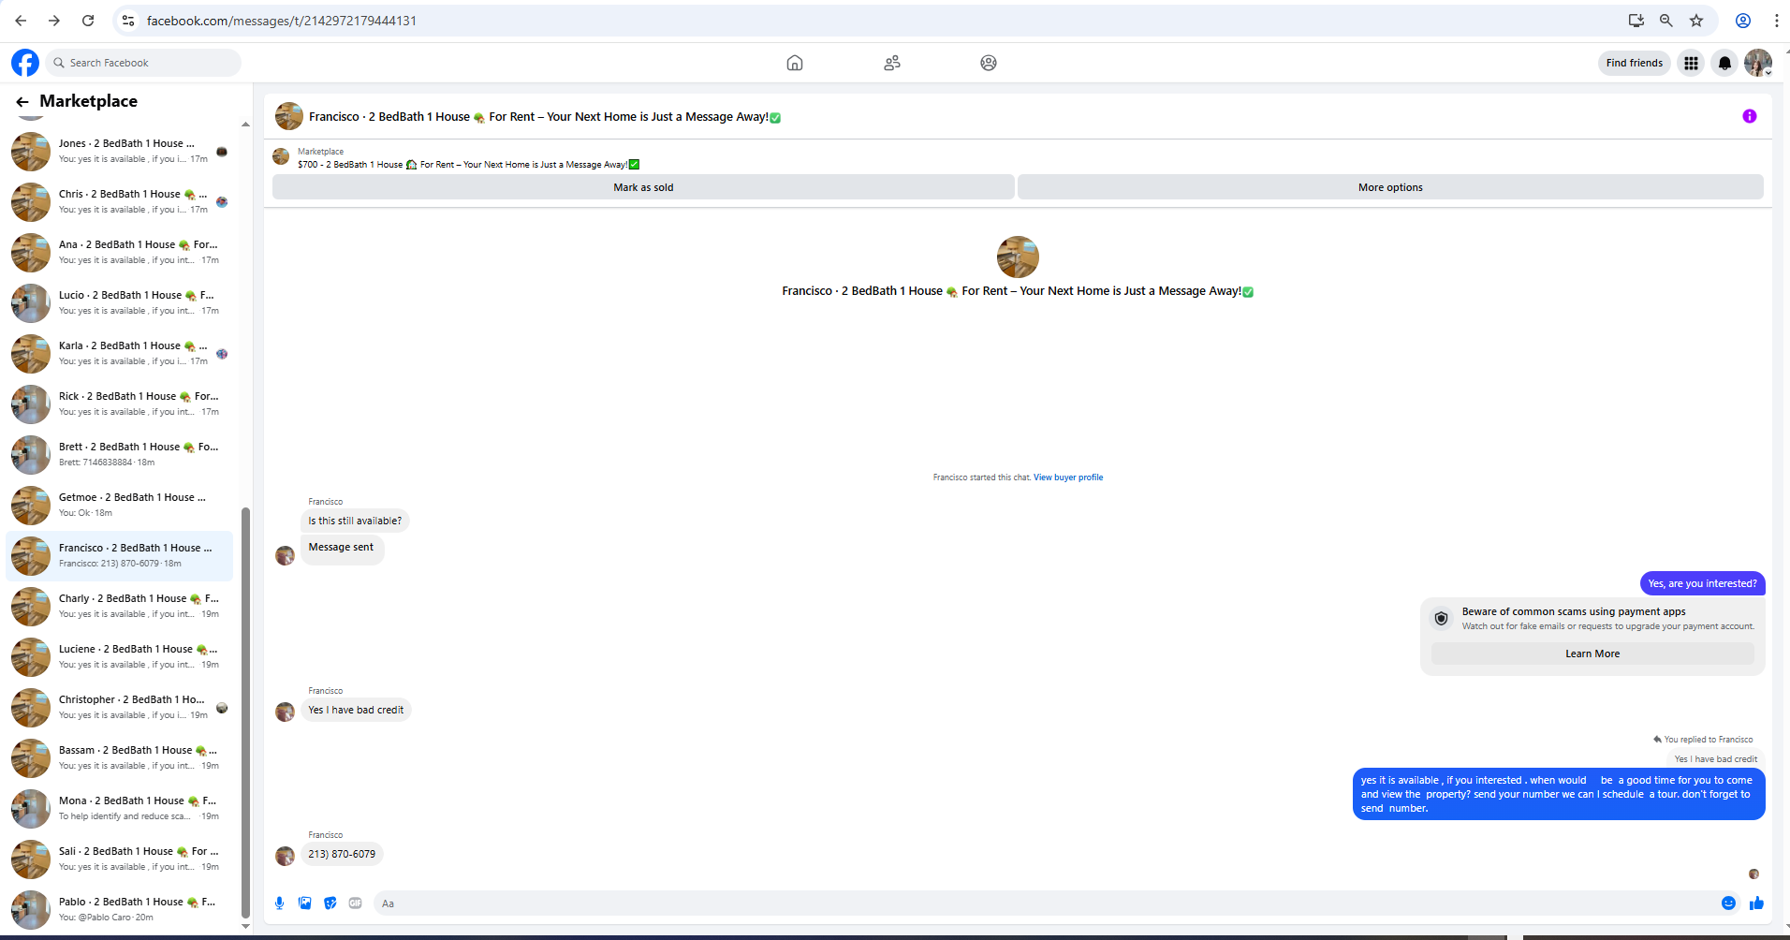Open the browser profile icon

pos(1743,21)
